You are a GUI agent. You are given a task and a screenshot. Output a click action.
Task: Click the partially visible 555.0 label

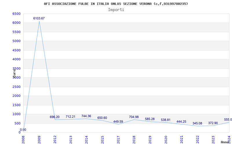(x=228, y=119)
